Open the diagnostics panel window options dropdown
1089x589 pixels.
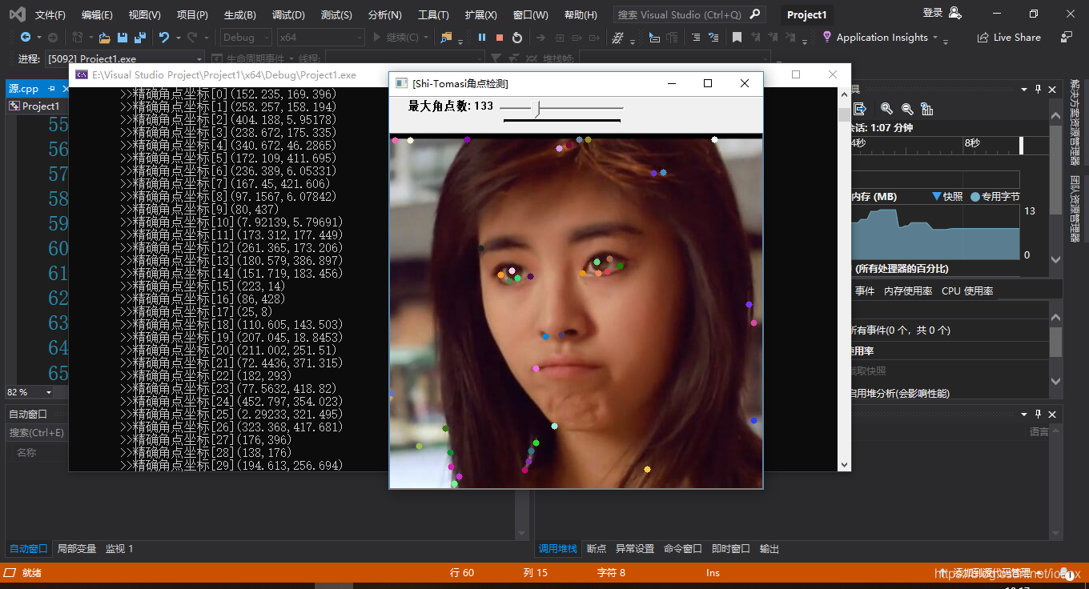(1025, 89)
